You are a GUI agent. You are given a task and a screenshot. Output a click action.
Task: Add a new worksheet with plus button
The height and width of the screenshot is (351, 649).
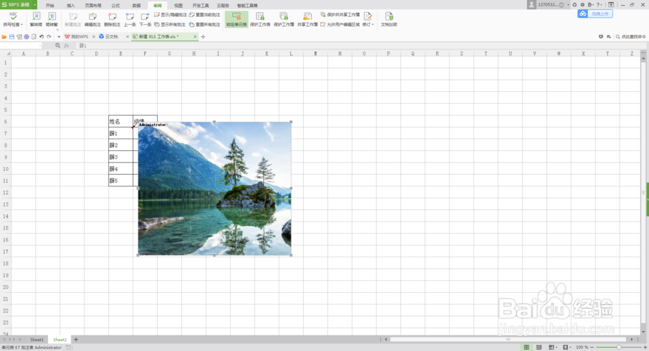coord(76,339)
